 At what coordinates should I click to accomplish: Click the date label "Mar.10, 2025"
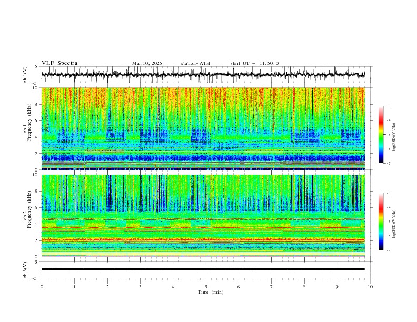147,63
